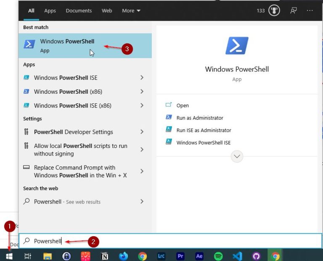Open Adobe After Effects taskbar icon

click(x=199, y=256)
